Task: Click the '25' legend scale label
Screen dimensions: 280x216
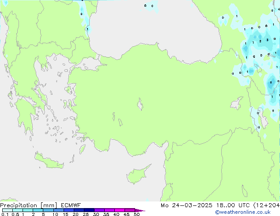Action: 86,214
